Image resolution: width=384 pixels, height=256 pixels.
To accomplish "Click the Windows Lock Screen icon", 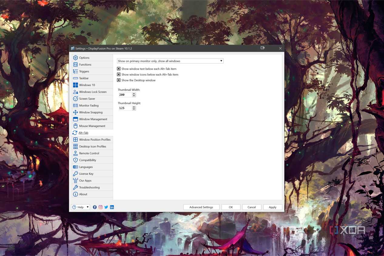I will pyautogui.click(x=76, y=92).
